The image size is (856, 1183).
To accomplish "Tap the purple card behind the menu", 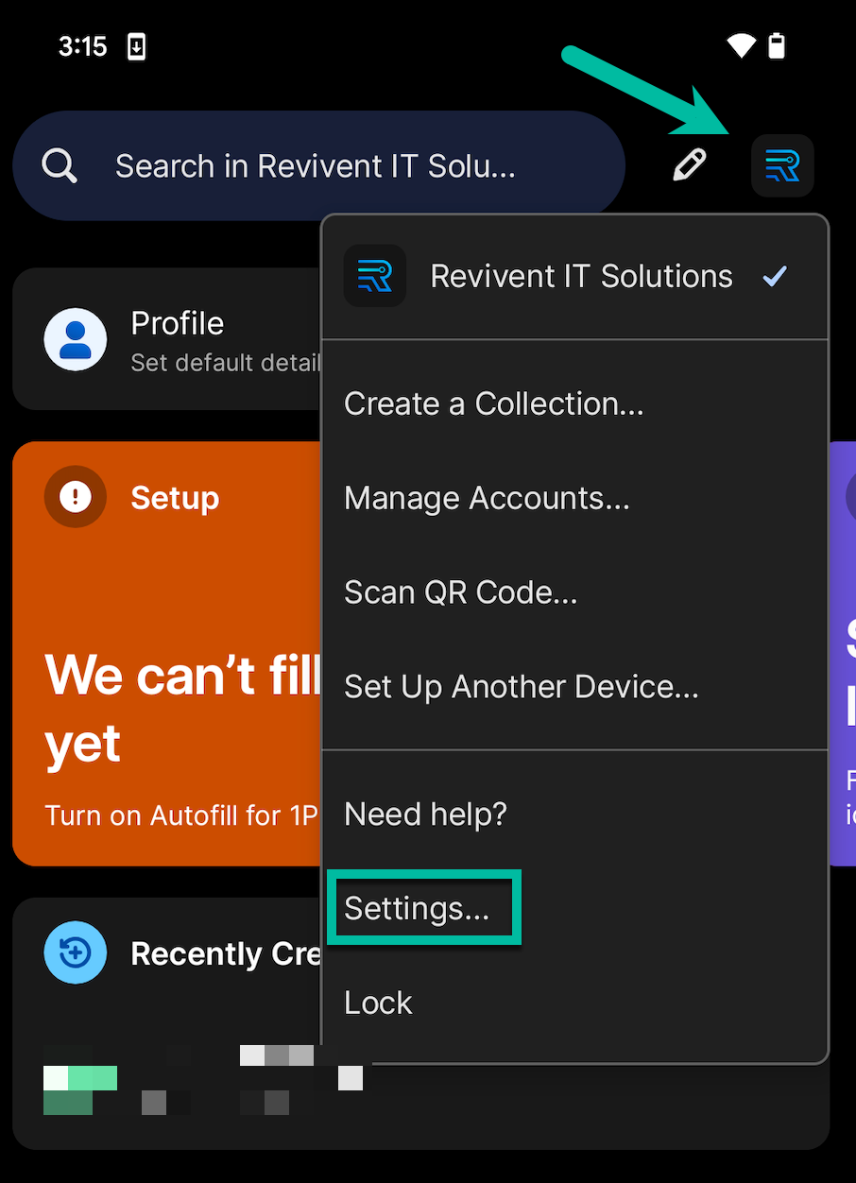I will pyautogui.click(x=843, y=654).
